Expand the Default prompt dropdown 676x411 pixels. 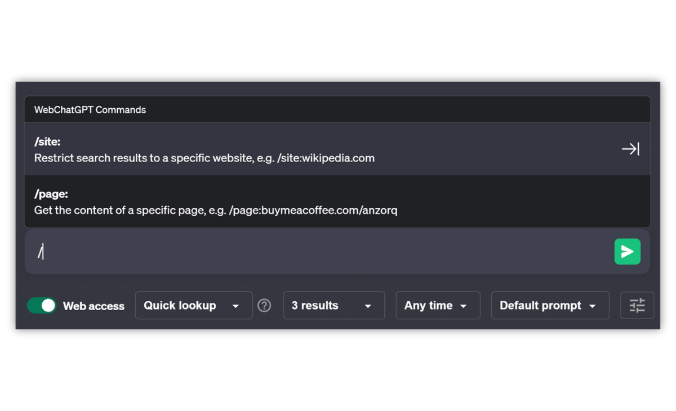coord(549,306)
